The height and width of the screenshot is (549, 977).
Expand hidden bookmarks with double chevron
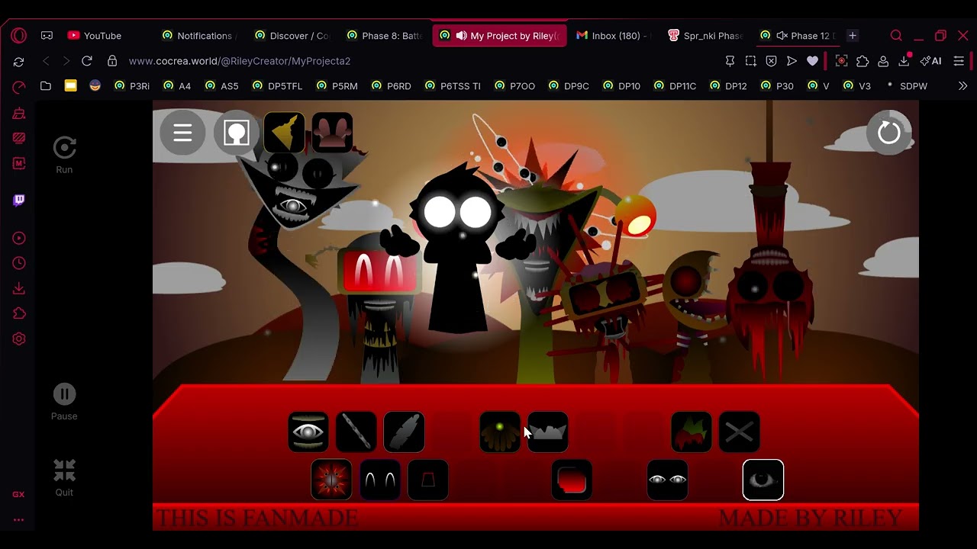click(x=962, y=86)
